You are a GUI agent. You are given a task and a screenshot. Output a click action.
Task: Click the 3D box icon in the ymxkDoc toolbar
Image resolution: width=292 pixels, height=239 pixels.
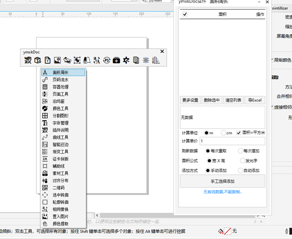point(38,60)
